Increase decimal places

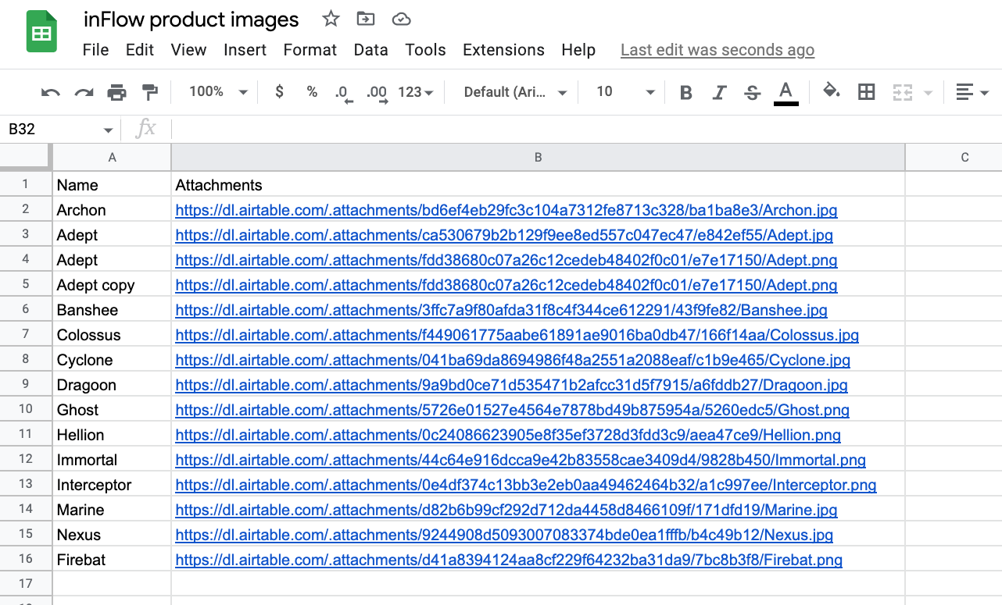click(378, 93)
